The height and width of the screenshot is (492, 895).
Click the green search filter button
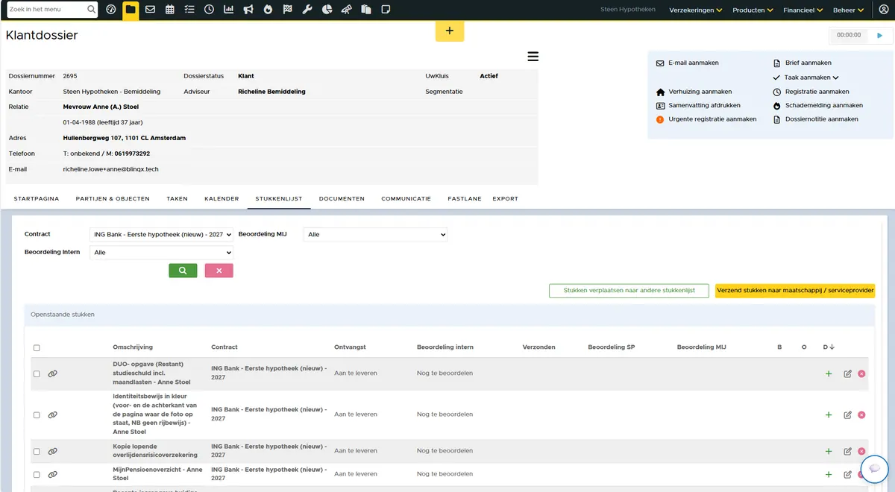[183, 271]
